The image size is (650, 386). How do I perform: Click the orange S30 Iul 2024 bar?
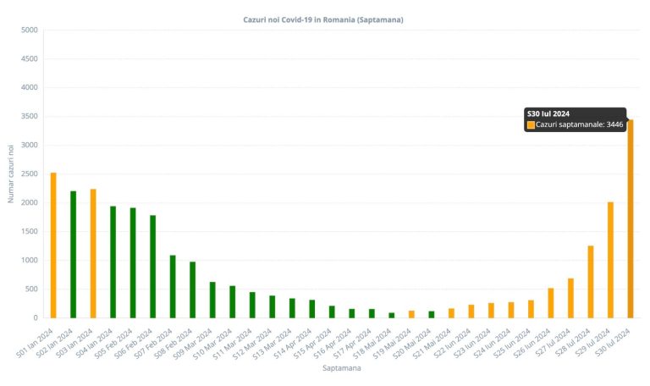(630, 219)
